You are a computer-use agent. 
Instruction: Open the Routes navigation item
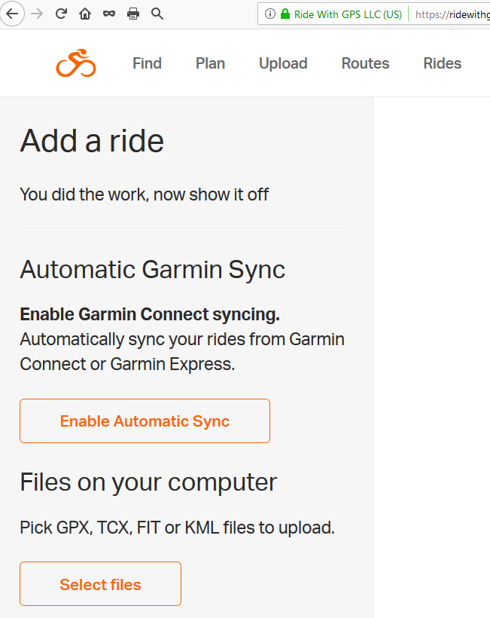coord(365,63)
